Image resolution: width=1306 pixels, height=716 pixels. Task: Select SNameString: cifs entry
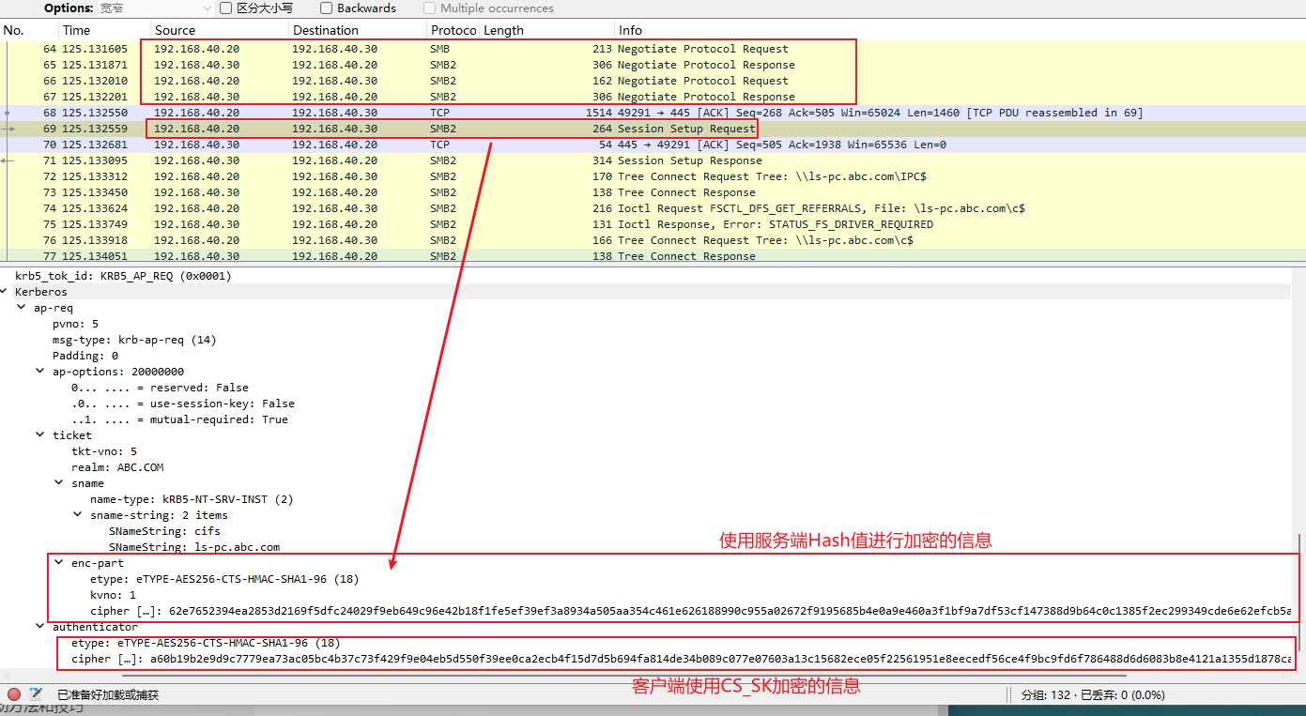pos(164,531)
